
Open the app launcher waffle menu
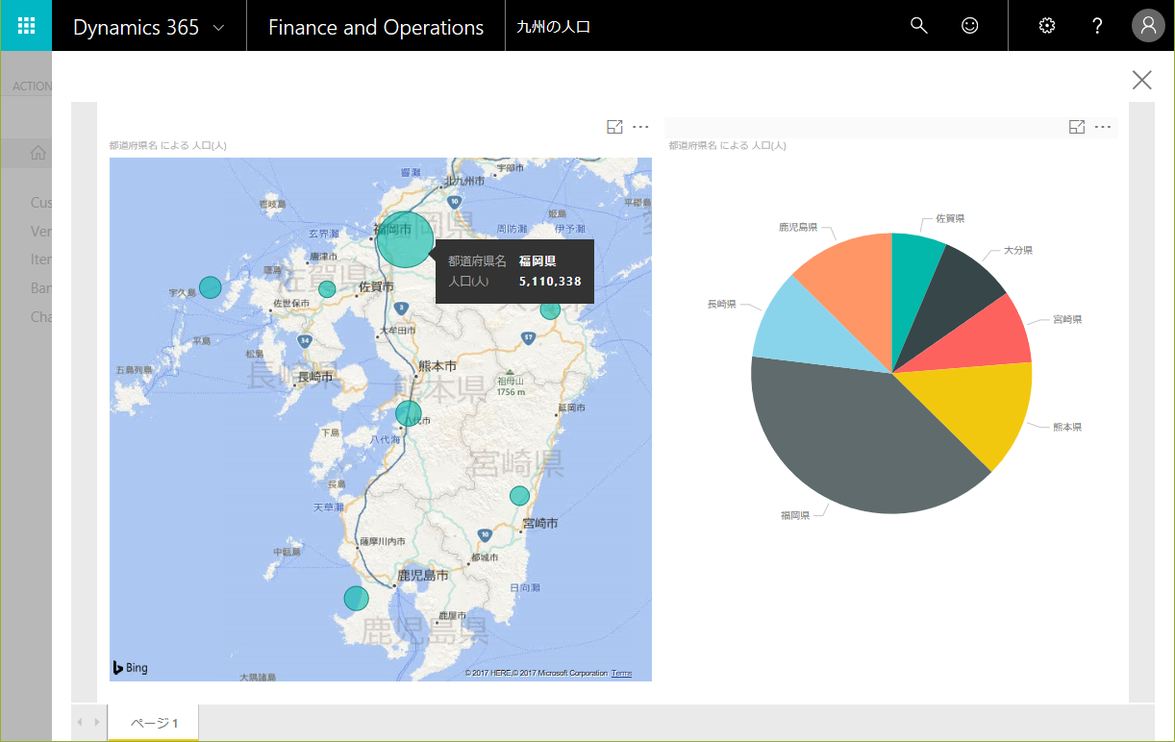[x=26, y=26]
